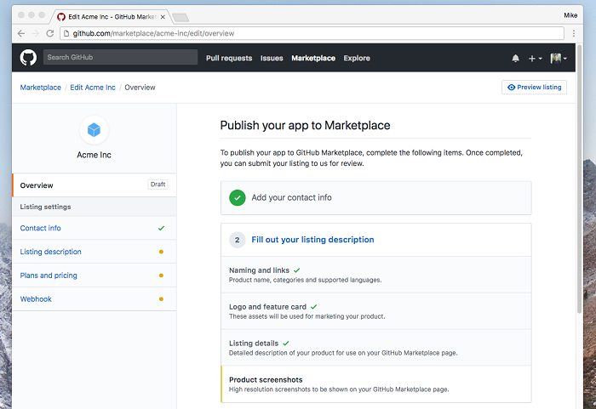Click the step 2 number badge

tap(238, 240)
